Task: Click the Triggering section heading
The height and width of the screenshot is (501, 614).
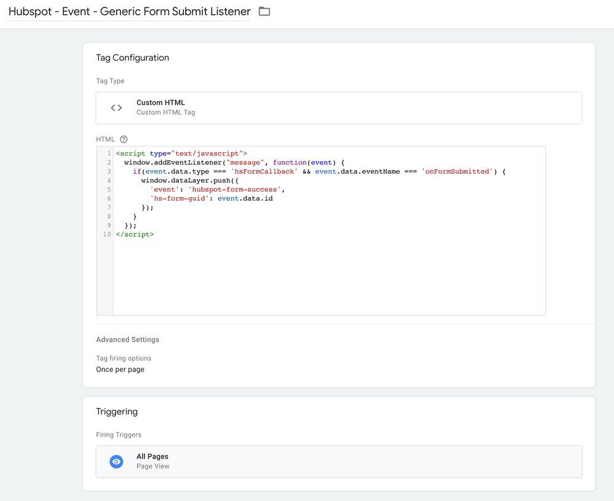Action: pos(117,411)
